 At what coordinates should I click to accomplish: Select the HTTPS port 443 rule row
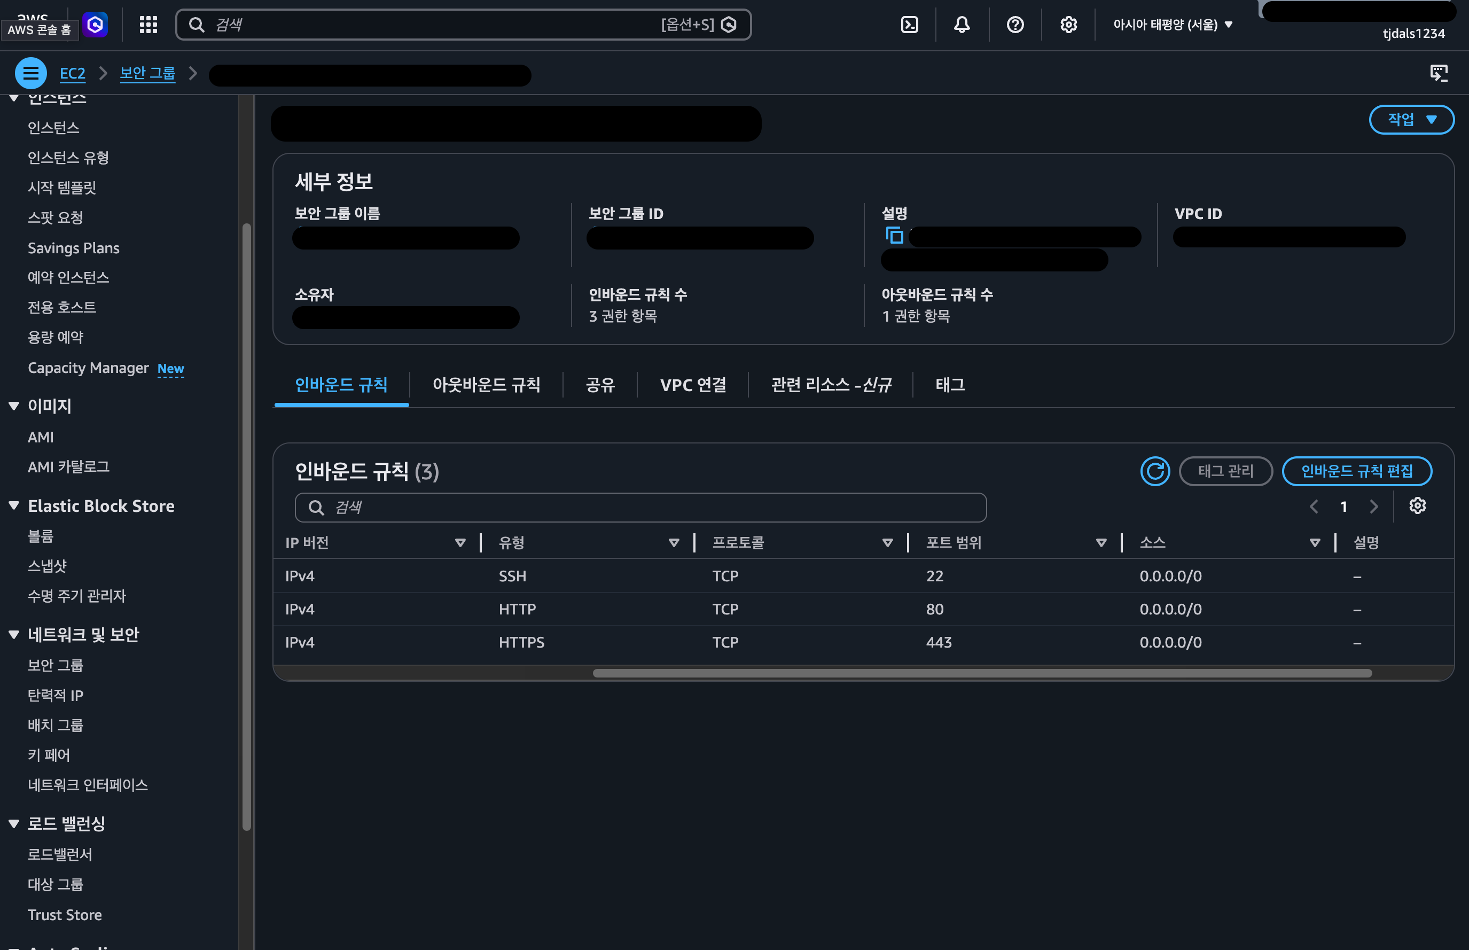(x=863, y=643)
